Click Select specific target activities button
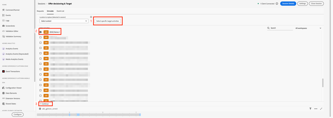Viewport: 333px width, 118px height. [x=107, y=21]
